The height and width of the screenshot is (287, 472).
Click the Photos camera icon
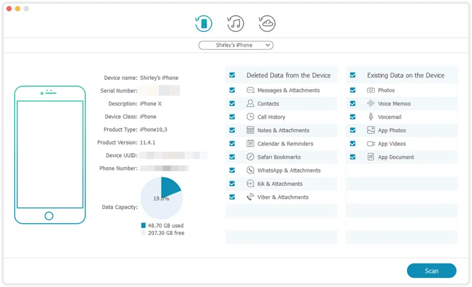tap(371, 90)
